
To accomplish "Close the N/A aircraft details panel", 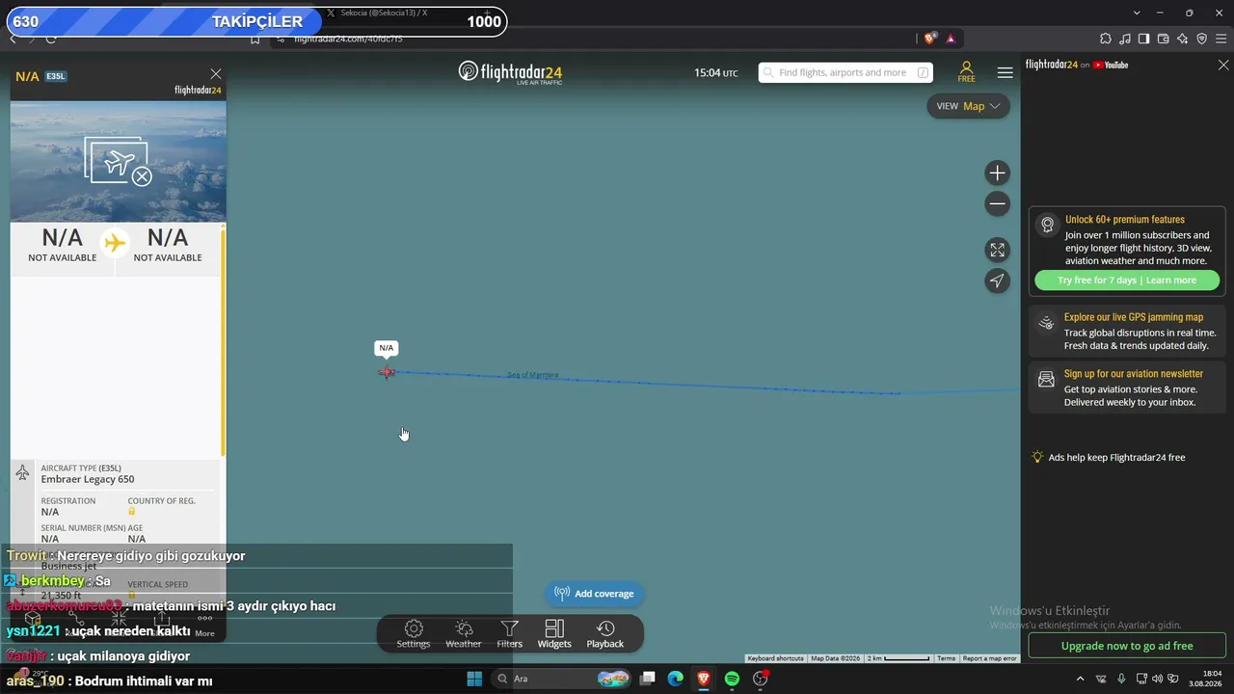I will click(x=216, y=74).
